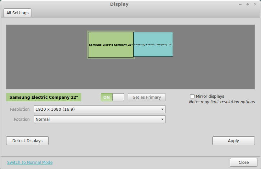Toggle the display ON switch off
The width and height of the screenshot is (261, 169).
(x=112, y=97)
